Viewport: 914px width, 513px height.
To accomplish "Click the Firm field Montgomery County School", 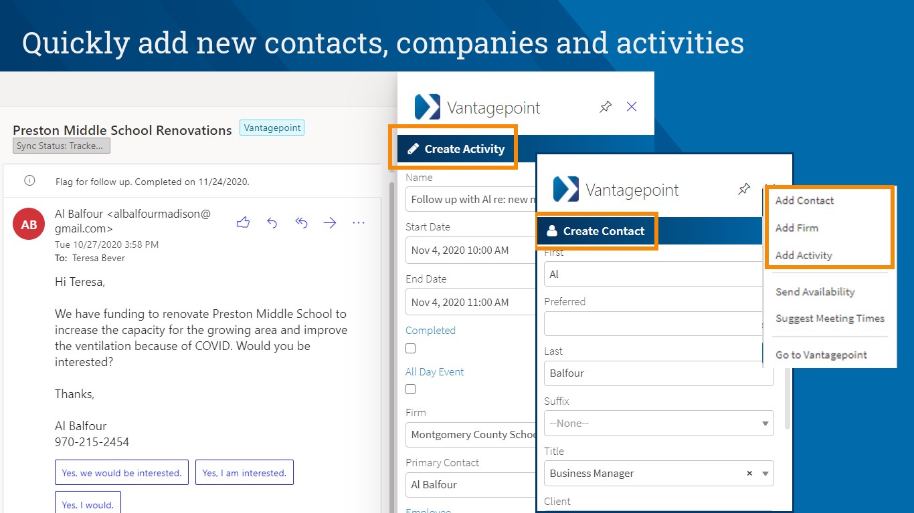I will (471, 434).
